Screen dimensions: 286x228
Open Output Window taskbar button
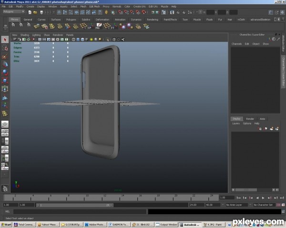click(x=166, y=225)
